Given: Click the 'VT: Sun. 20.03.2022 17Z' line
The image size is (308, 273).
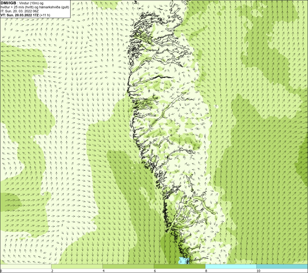Looking at the screenshot, I should point(20,15).
